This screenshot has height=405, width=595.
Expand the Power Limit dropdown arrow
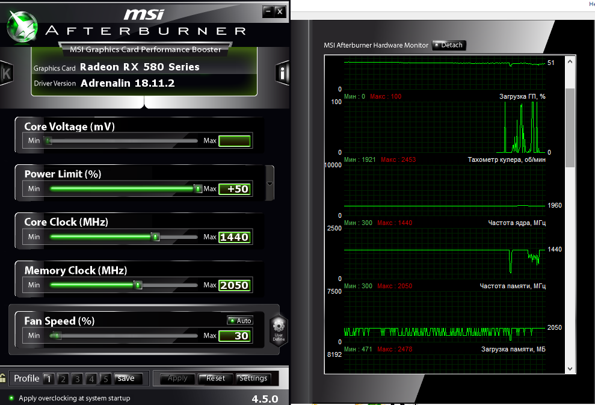tap(270, 184)
